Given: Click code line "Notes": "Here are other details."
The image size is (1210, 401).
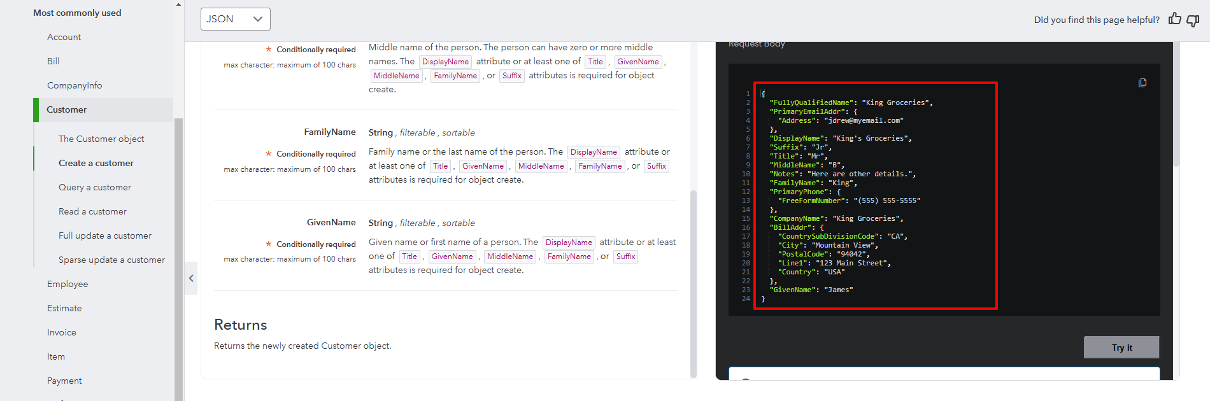Looking at the screenshot, I should [843, 174].
